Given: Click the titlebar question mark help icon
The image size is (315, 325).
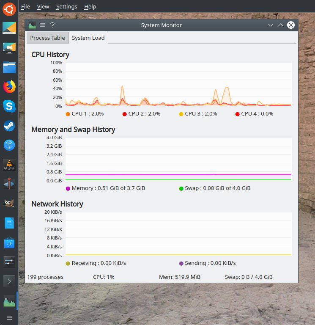Looking at the screenshot, I should [x=52, y=25].
